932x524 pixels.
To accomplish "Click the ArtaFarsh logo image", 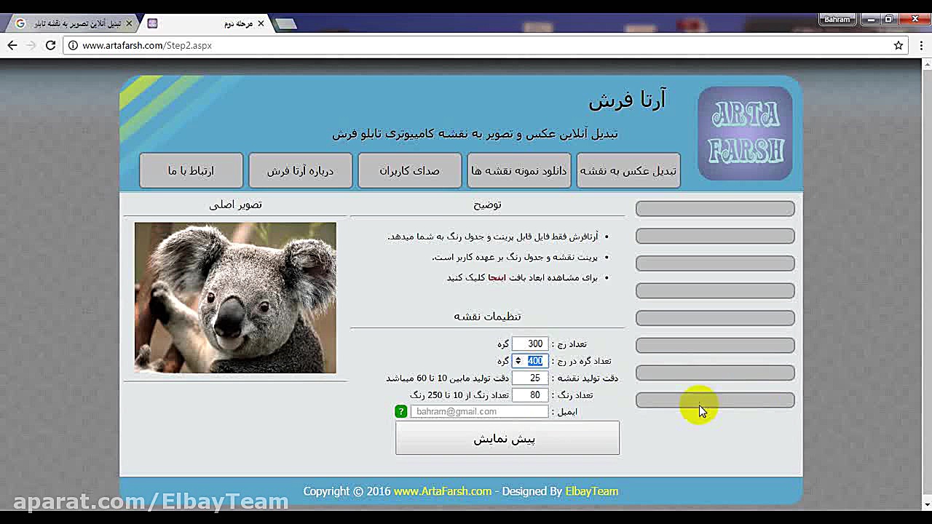I will pos(744,132).
